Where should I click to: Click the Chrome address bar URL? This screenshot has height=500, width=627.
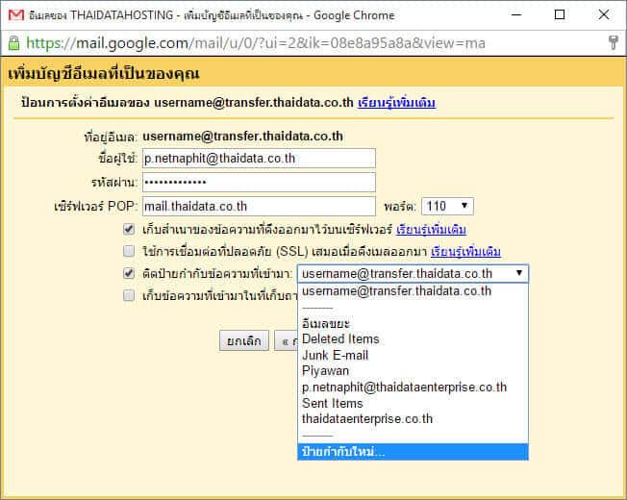256,42
